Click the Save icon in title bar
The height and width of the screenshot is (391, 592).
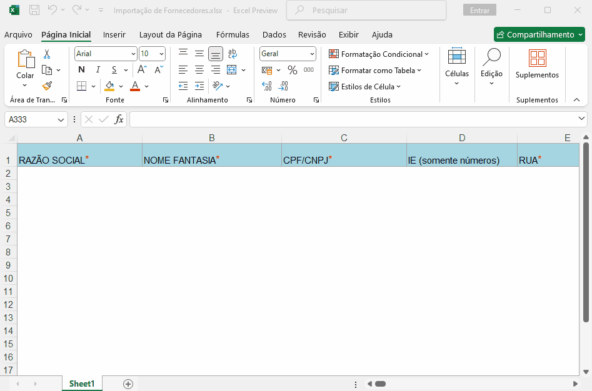[x=34, y=10]
